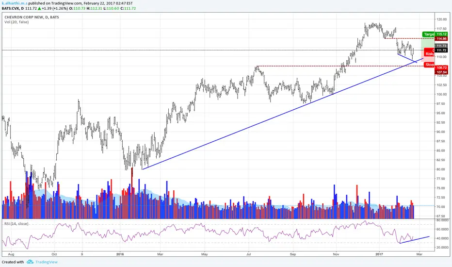
Task: Click the +1.39 (+1.26%) change value
Action: 55,8
